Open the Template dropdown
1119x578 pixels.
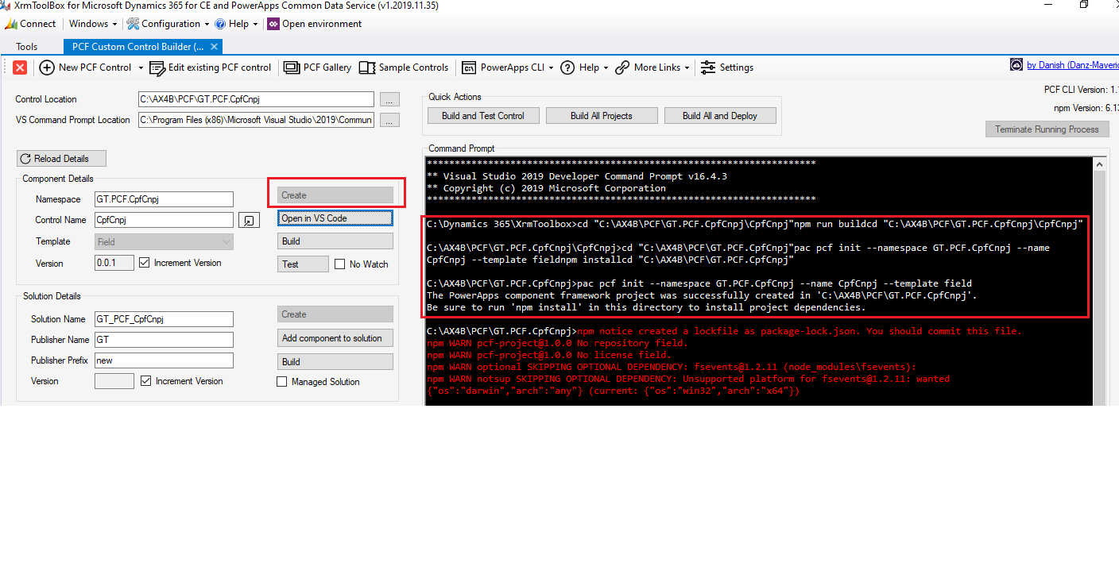point(164,241)
